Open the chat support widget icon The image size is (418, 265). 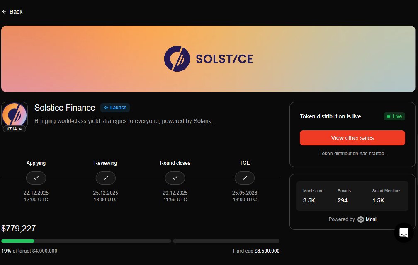[x=403, y=233]
